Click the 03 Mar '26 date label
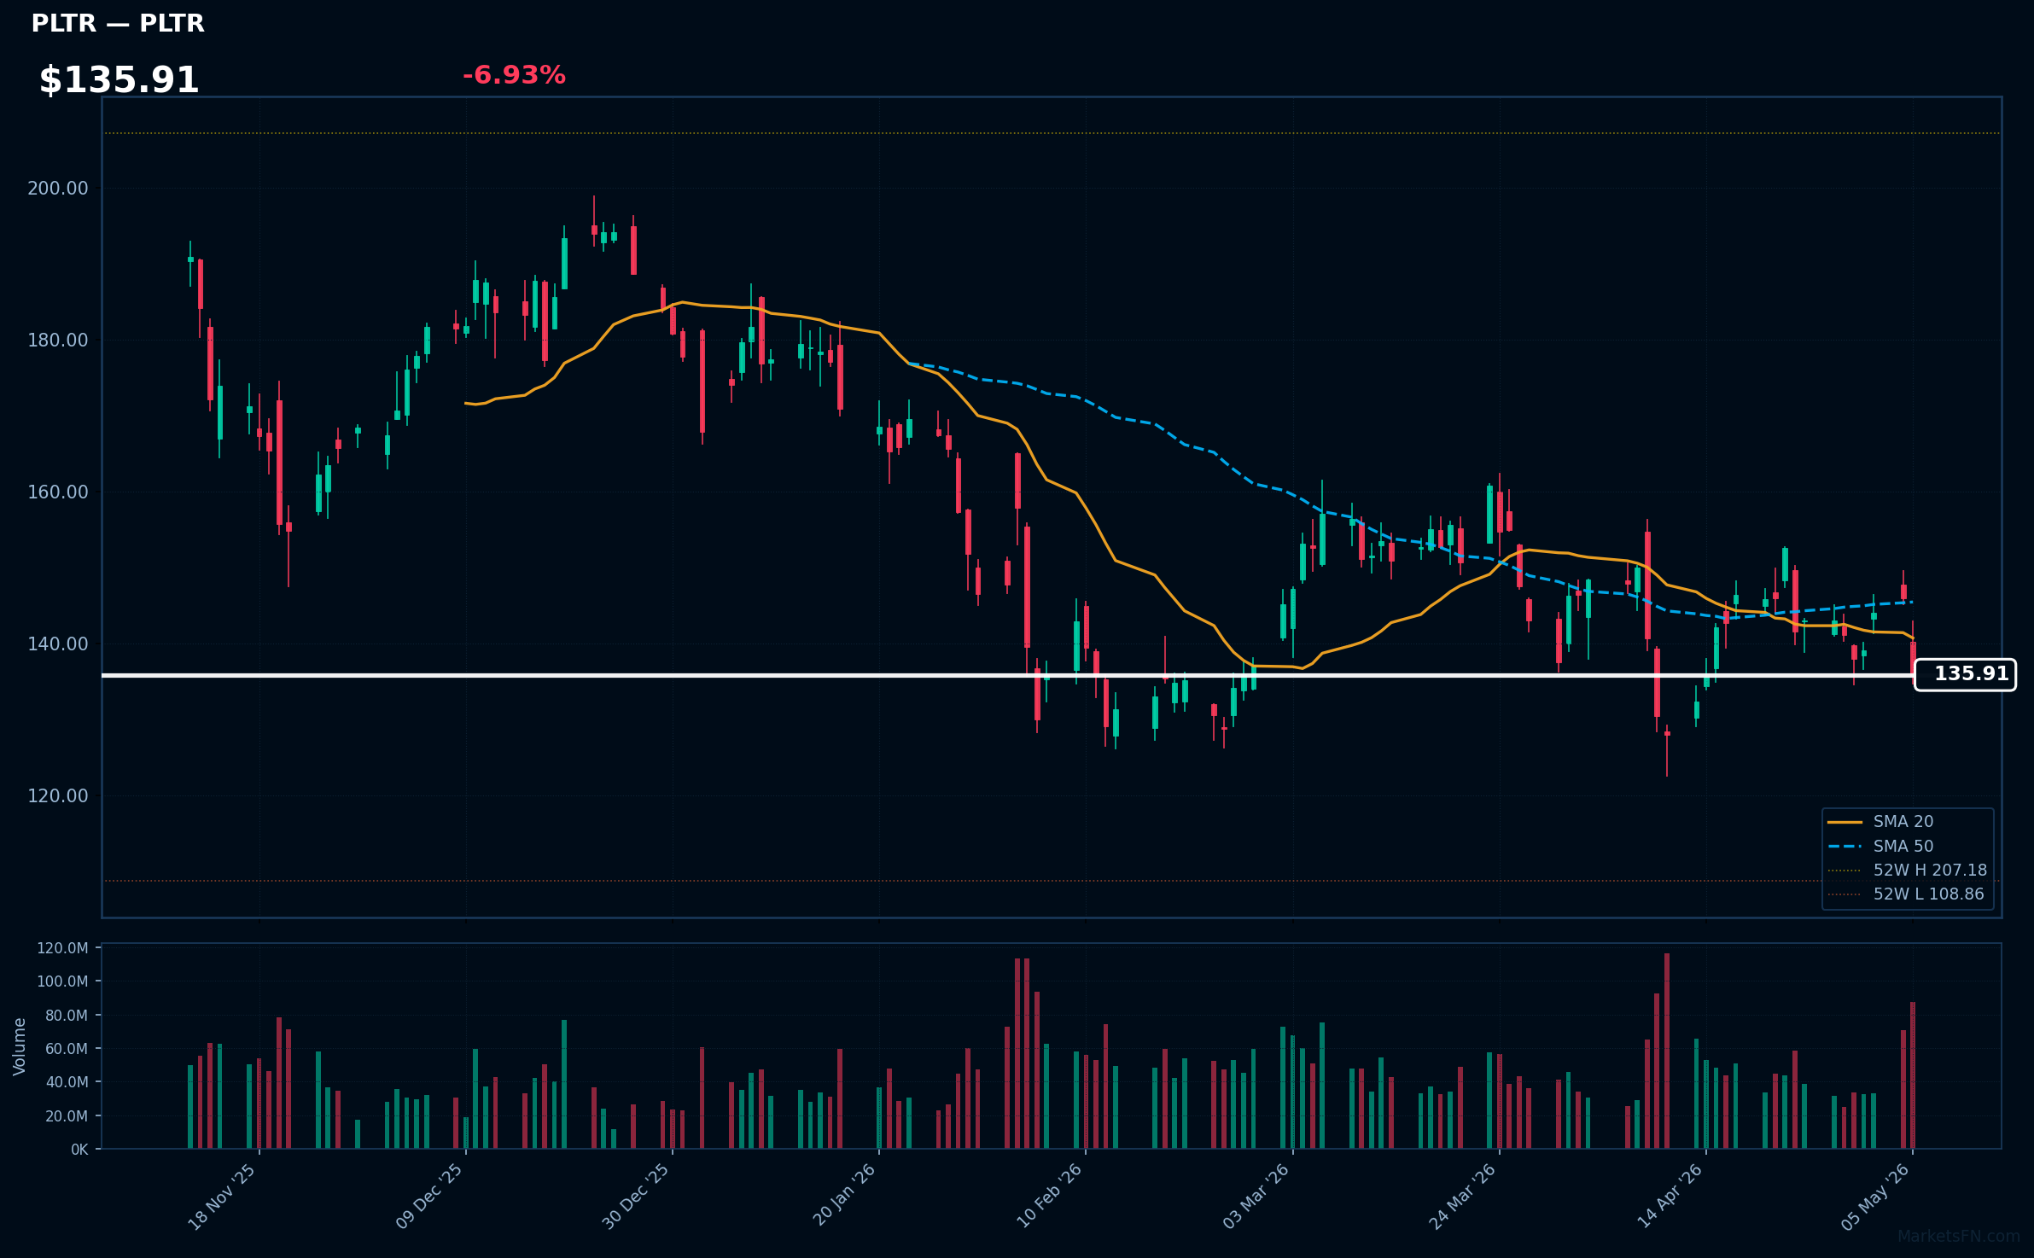Screen dimensions: 2034x1258 pos(1256,1197)
